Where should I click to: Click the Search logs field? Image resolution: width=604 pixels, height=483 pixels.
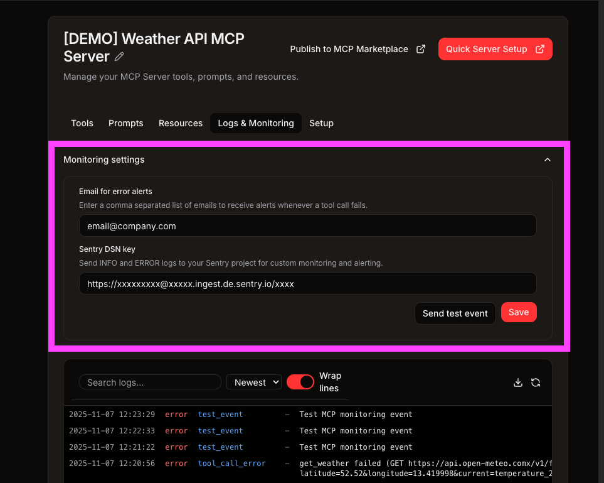click(150, 382)
